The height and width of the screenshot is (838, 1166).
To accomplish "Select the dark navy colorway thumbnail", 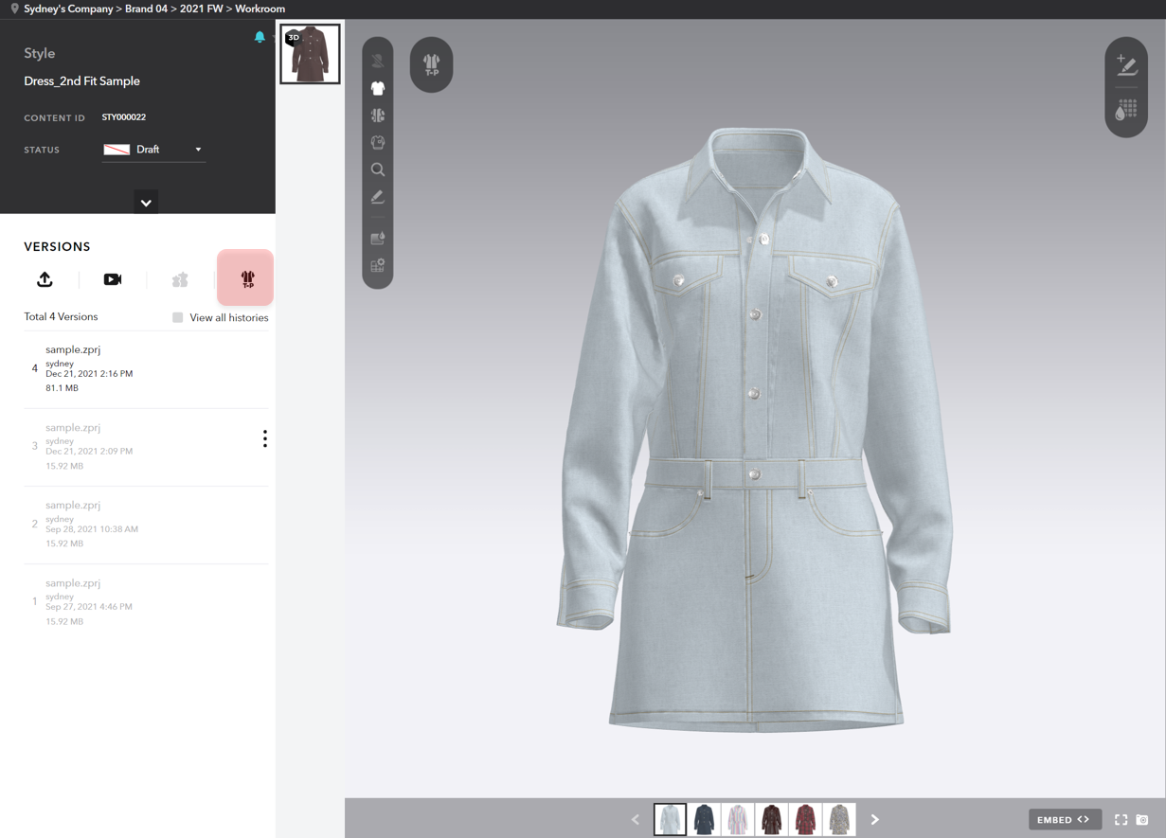I will point(704,819).
